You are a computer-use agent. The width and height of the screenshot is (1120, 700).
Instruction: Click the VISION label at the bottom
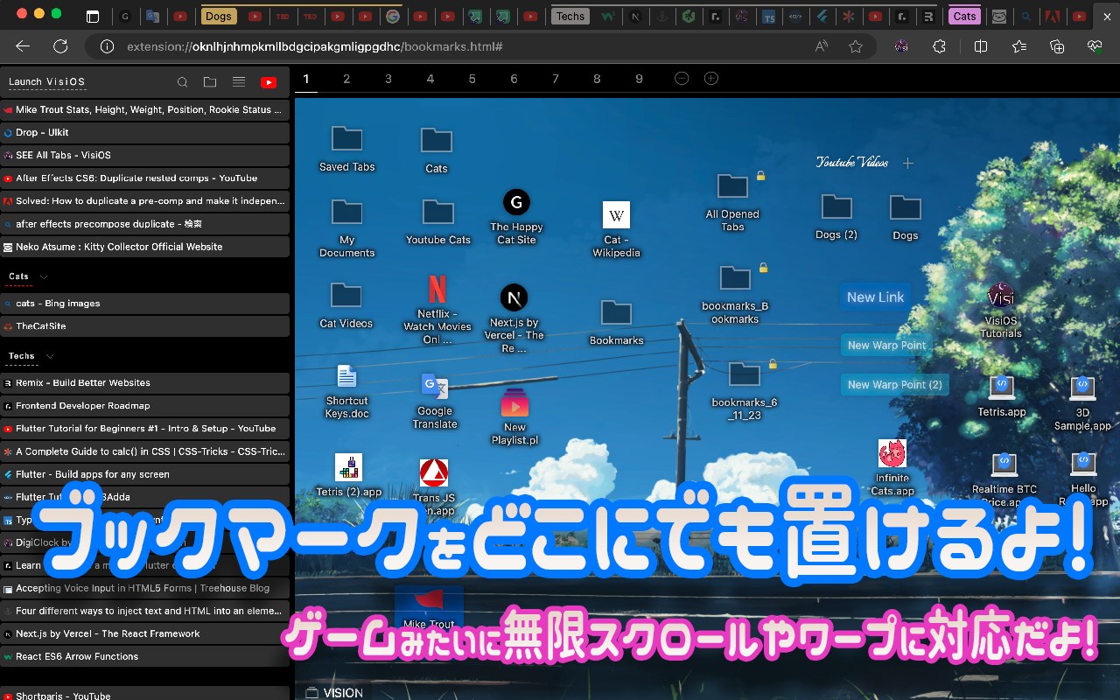(x=343, y=693)
